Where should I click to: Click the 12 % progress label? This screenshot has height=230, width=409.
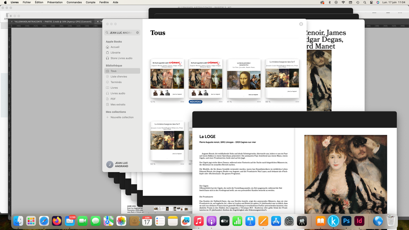(x=153, y=102)
